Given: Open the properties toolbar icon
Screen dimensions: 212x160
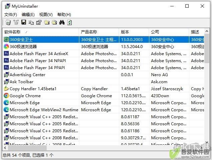Looking at the screenshot, I should (39, 22).
